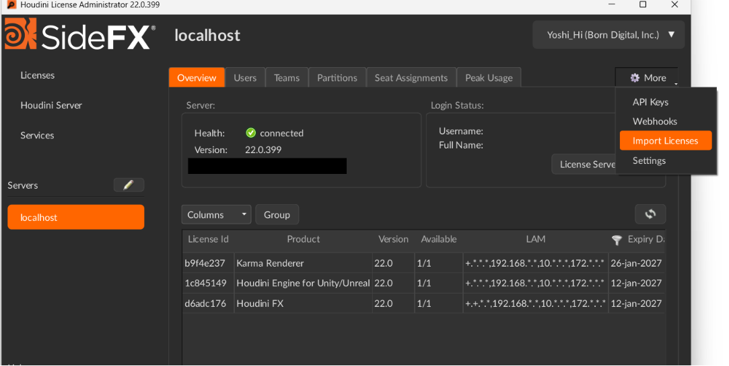Click the Houdini app icon in title bar
729x366 pixels.
point(11,5)
